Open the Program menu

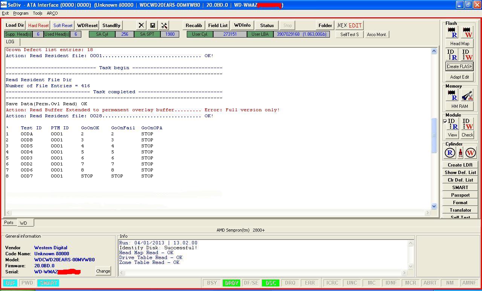21,13
